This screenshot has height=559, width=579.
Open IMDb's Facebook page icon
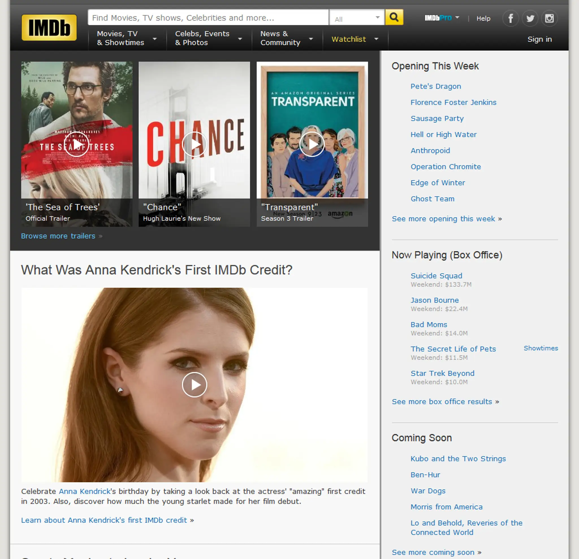(x=511, y=18)
